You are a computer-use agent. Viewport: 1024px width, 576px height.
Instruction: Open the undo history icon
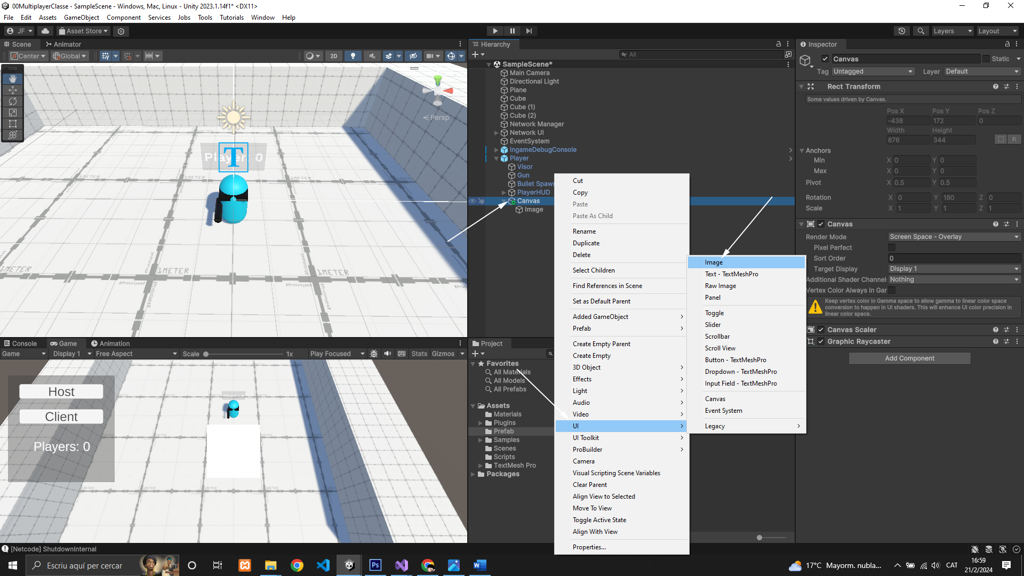[902, 31]
